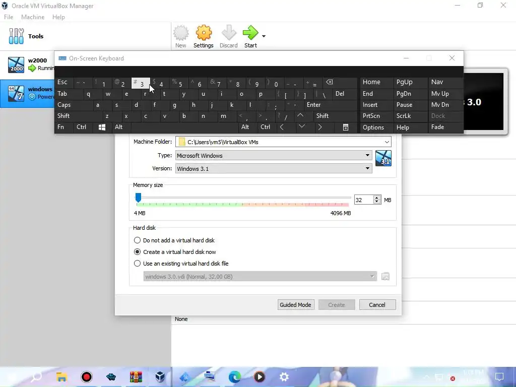
Task: Open WinRAR from the taskbar
Action: click(x=136, y=377)
